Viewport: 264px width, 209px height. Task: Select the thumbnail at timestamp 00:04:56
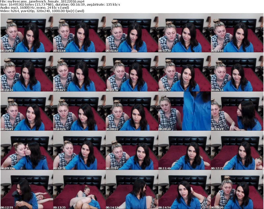(x=132, y=72)
